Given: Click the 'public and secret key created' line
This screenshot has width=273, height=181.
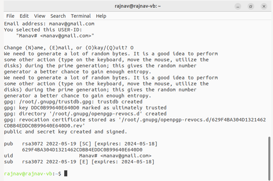Looking at the screenshot, I should coord(65,132).
